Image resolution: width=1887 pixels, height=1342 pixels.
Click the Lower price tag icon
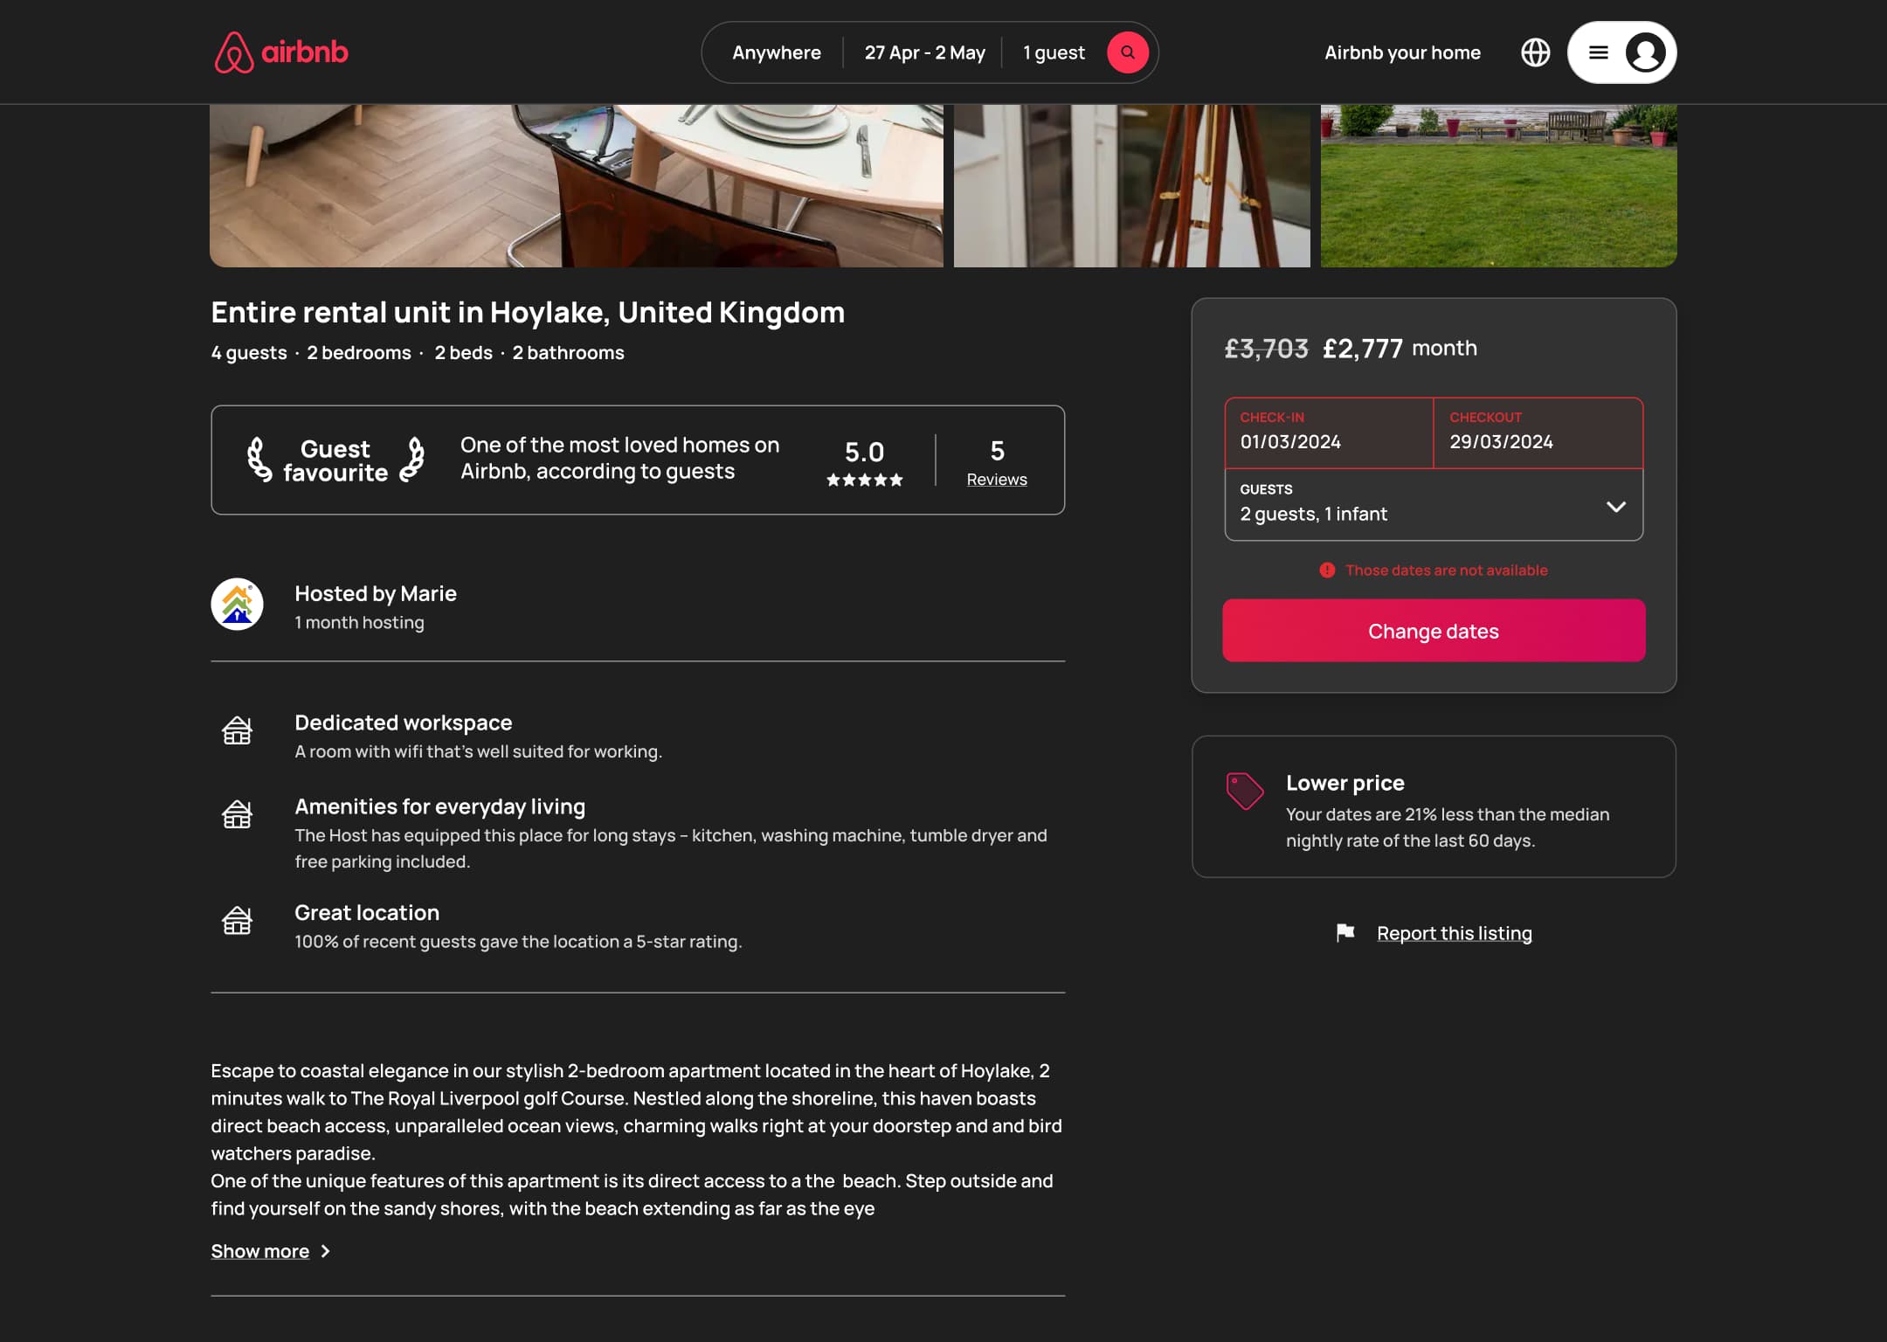click(x=1244, y=791)
